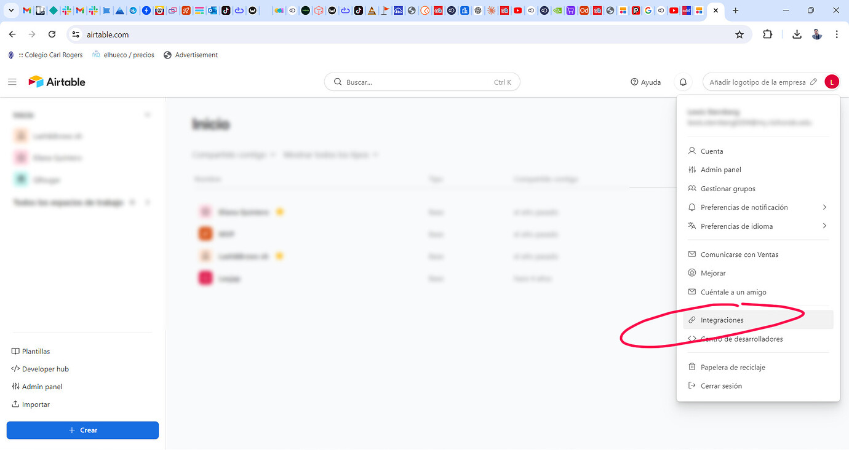This screenshot has width=849, height=450.
Task: Open the browser downloads icon
Action: [x=797, y=34]
